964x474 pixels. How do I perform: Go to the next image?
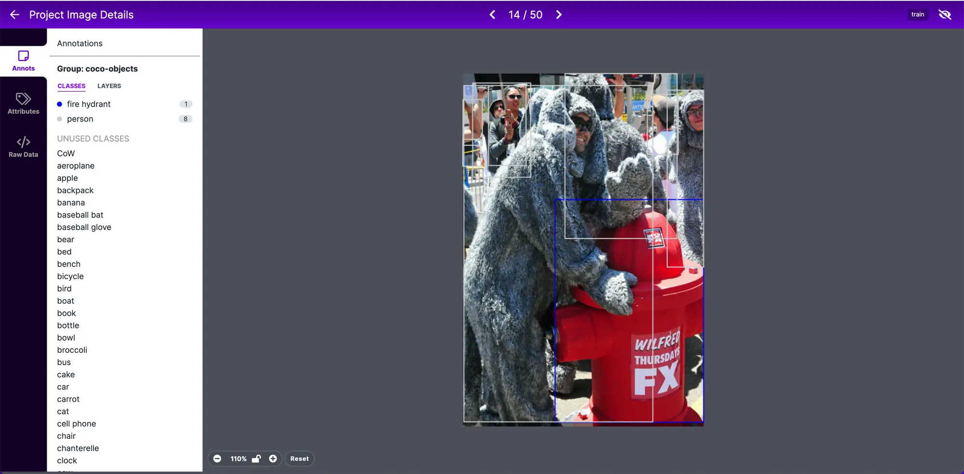[559, 15]
